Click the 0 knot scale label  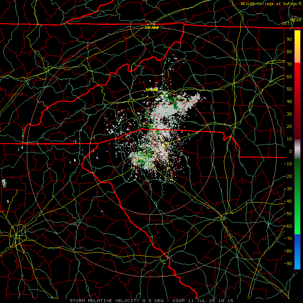pos(291,151)
